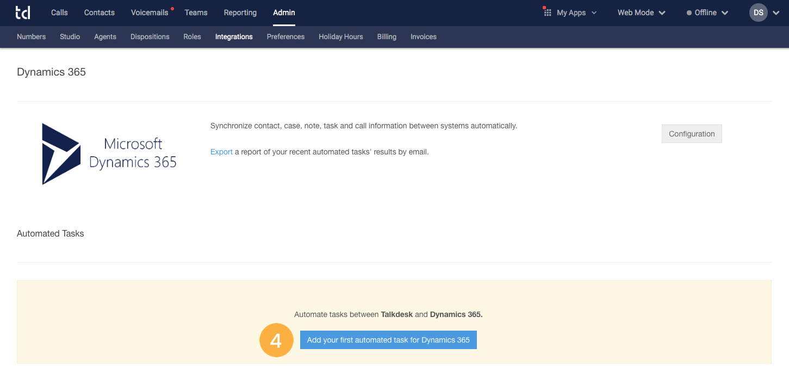Click the DS user avatar

point(758,13)
